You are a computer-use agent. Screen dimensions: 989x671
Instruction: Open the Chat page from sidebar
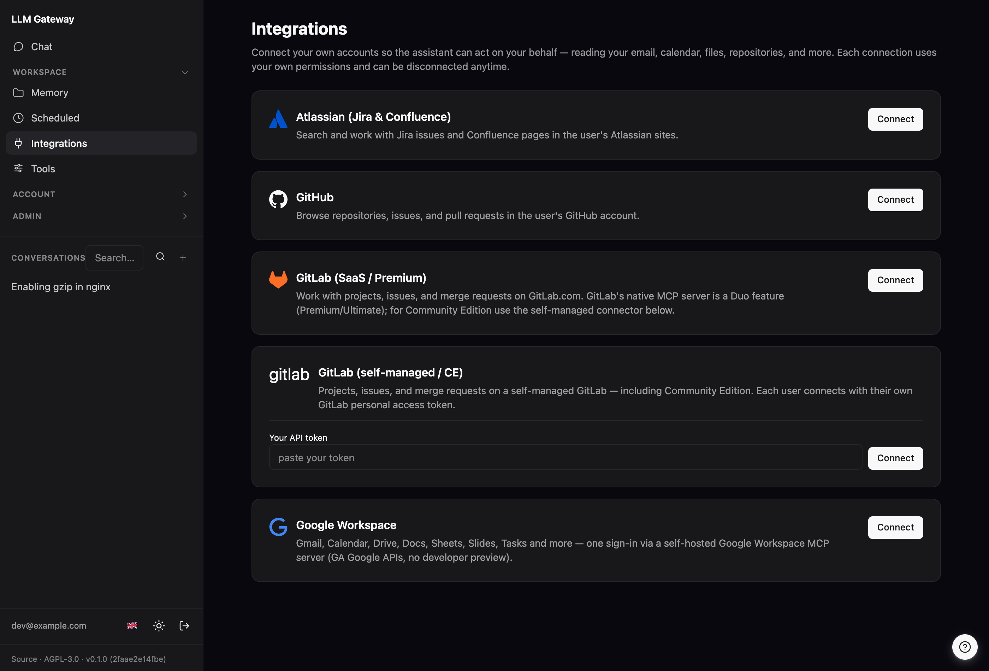tap(101, 47)
